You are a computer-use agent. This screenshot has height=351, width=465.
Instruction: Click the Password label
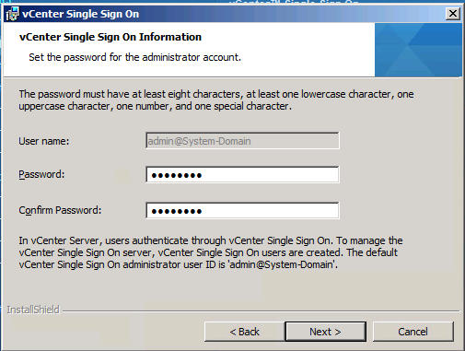click(41, 174)
